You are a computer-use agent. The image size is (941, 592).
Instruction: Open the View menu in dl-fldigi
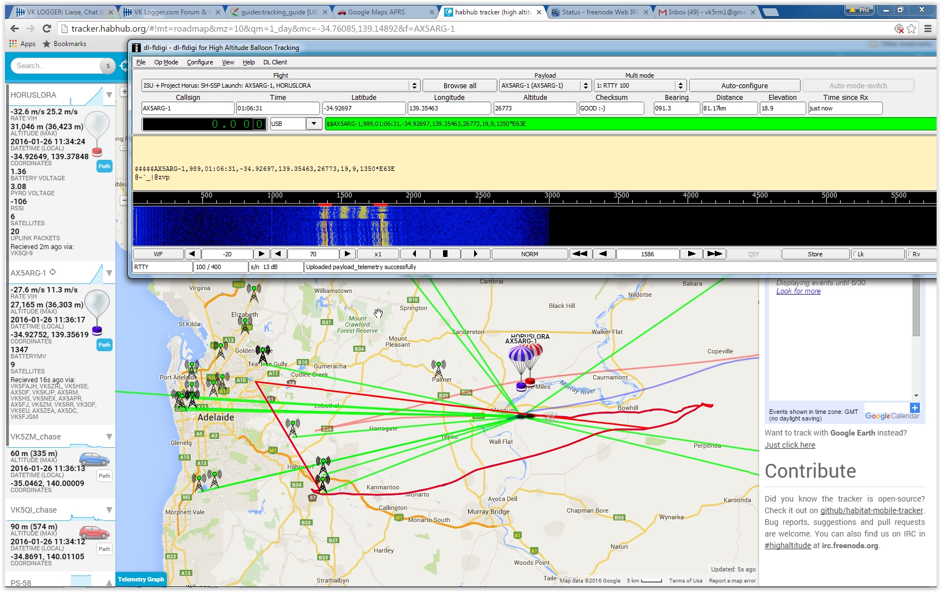(228, 62)
